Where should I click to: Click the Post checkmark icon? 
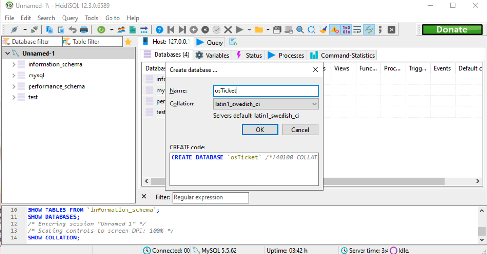click(x=217, y=30)
